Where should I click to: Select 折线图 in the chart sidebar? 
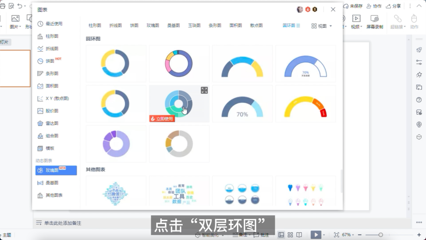[x=48, y=48]
